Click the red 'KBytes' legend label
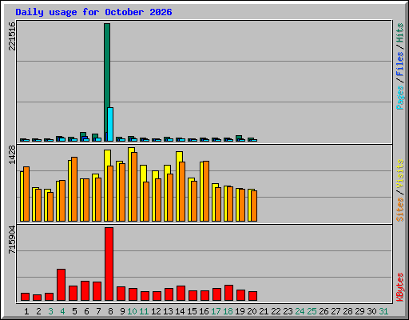 [400, 287]
